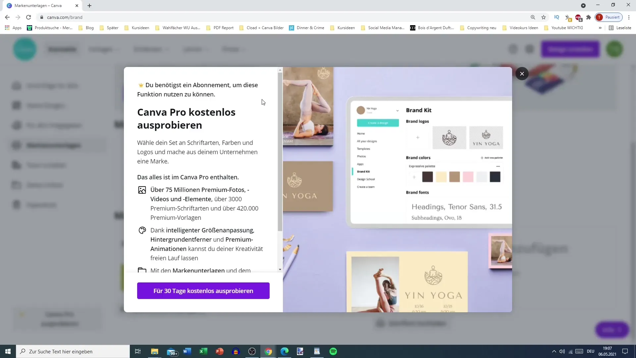
Task: Open the Copywriting neu bookmark
Action: coord(478,28)
